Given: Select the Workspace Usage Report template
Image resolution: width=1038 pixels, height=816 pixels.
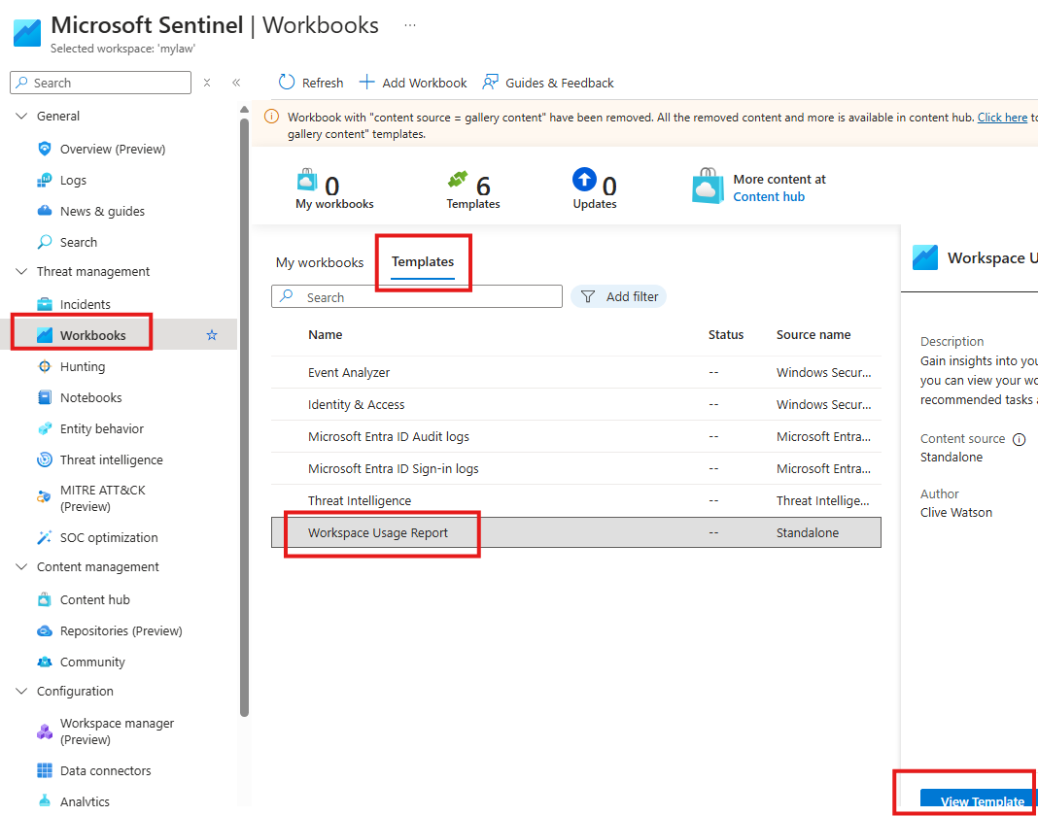Looking at the screenshot, I should coord(576,532).
